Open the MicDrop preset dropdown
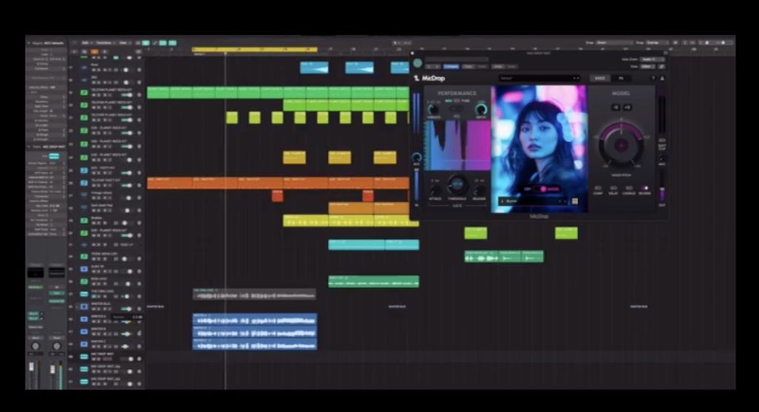This screenshot has height=412, width=759. [x=539, y=78]
